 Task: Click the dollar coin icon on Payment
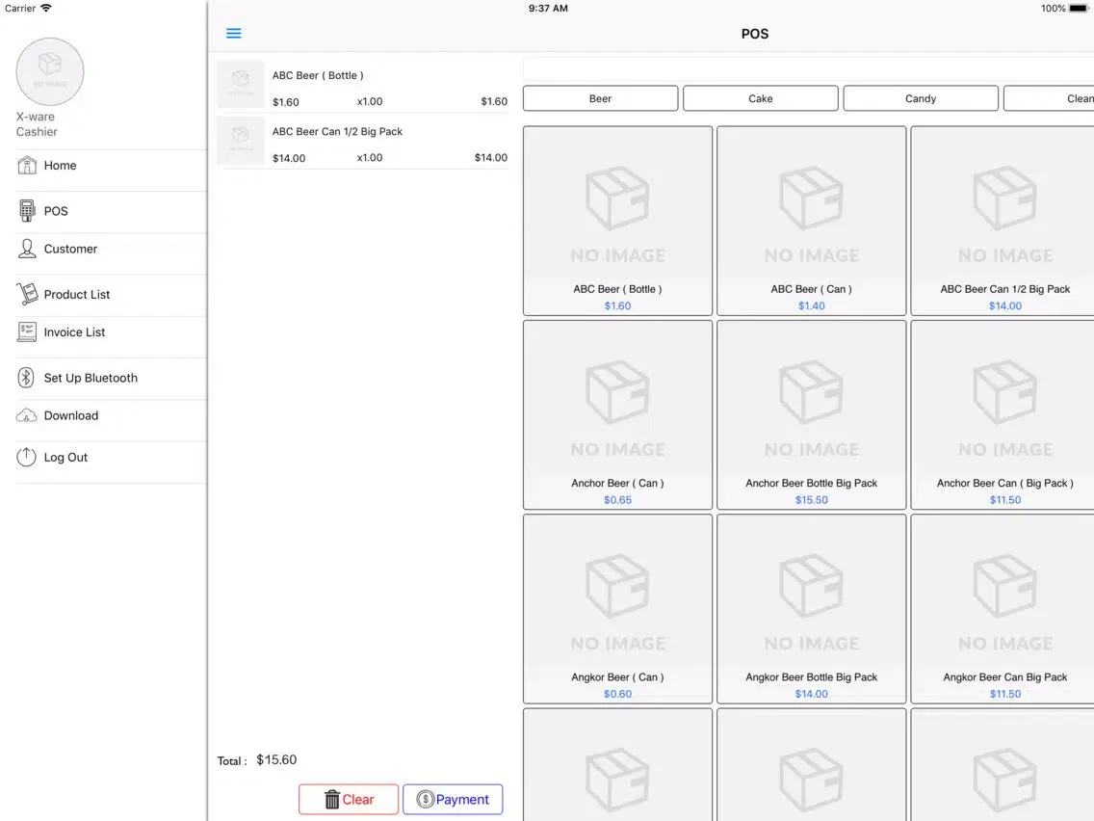425,800
